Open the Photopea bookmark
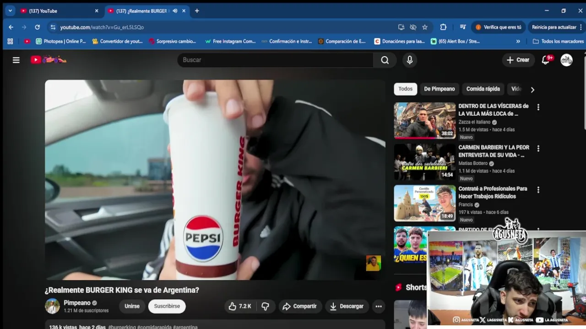The height and width of the screenshot is (329, 586). 60,41
